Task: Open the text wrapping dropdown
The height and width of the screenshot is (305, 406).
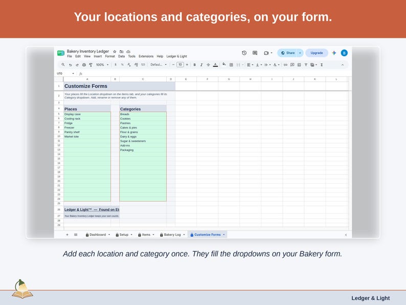Action: pos(267,65)
